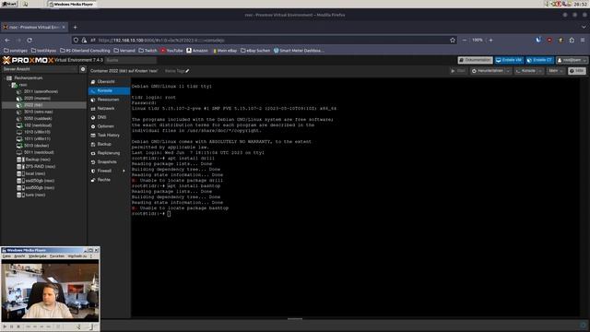Open the Herunterfahren dropdown arrow
Screen dimensions: 590x332
508,71
